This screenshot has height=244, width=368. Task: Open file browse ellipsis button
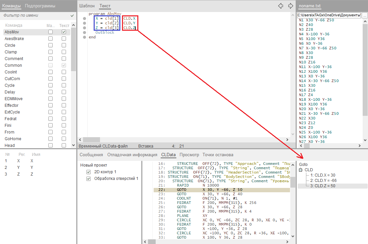[x=365, y=15]
